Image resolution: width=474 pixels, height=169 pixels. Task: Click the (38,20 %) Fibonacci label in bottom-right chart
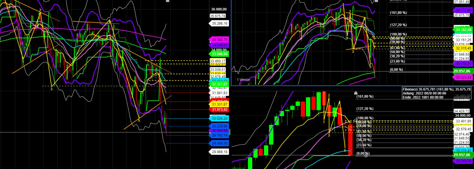[x=364, y=140]
